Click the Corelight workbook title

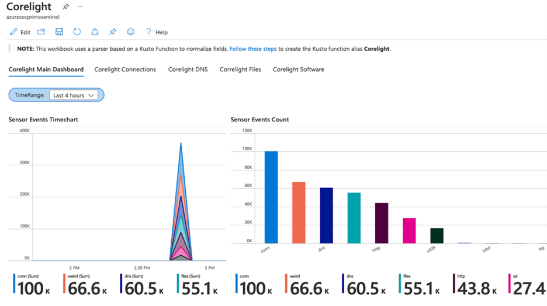pos(29,6)
